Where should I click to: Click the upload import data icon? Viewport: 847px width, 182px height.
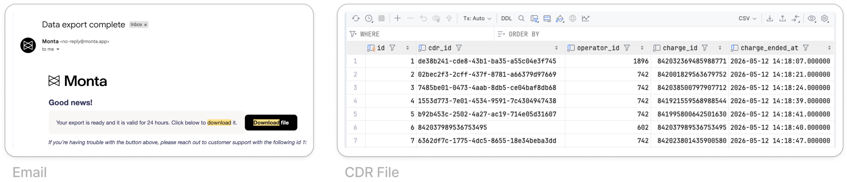click(782, 18)
